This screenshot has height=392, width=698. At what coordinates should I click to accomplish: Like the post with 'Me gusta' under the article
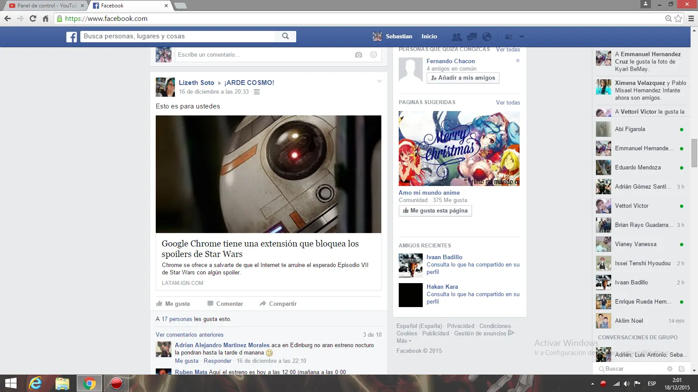pos(173,304)
